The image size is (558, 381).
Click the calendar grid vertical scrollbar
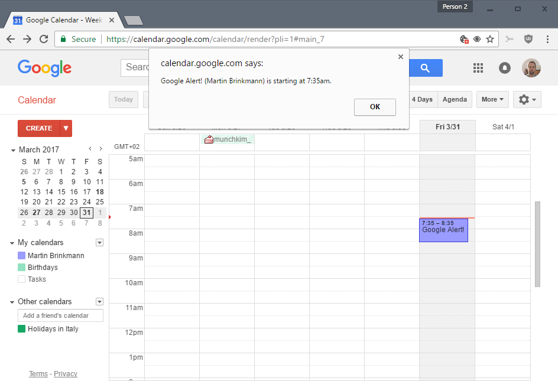click(x=537, y=244)
